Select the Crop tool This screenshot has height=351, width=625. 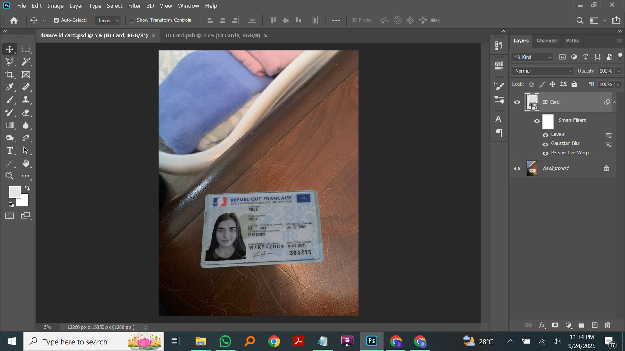point(9,74)
